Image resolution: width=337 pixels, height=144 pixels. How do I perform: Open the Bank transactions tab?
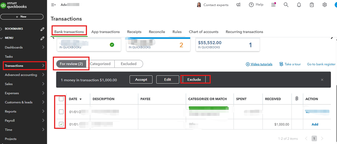click(x=69, y=32)
